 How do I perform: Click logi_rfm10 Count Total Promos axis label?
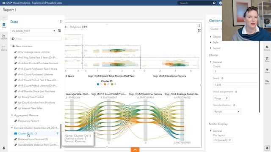111,76
